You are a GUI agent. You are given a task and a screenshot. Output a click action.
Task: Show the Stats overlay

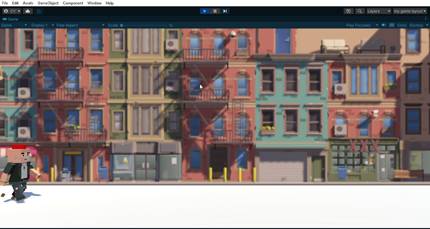tap(402, 25)
